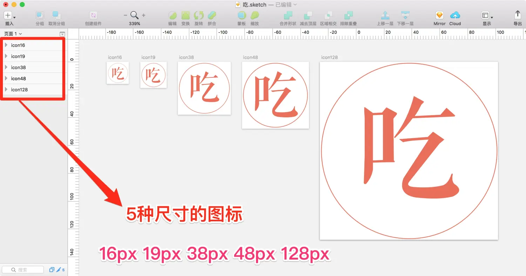The width and height of the screenshot is (526, 276).
Task: Click the Ungroup (取消分组) toolbar icon
Action: click(56, 15)
